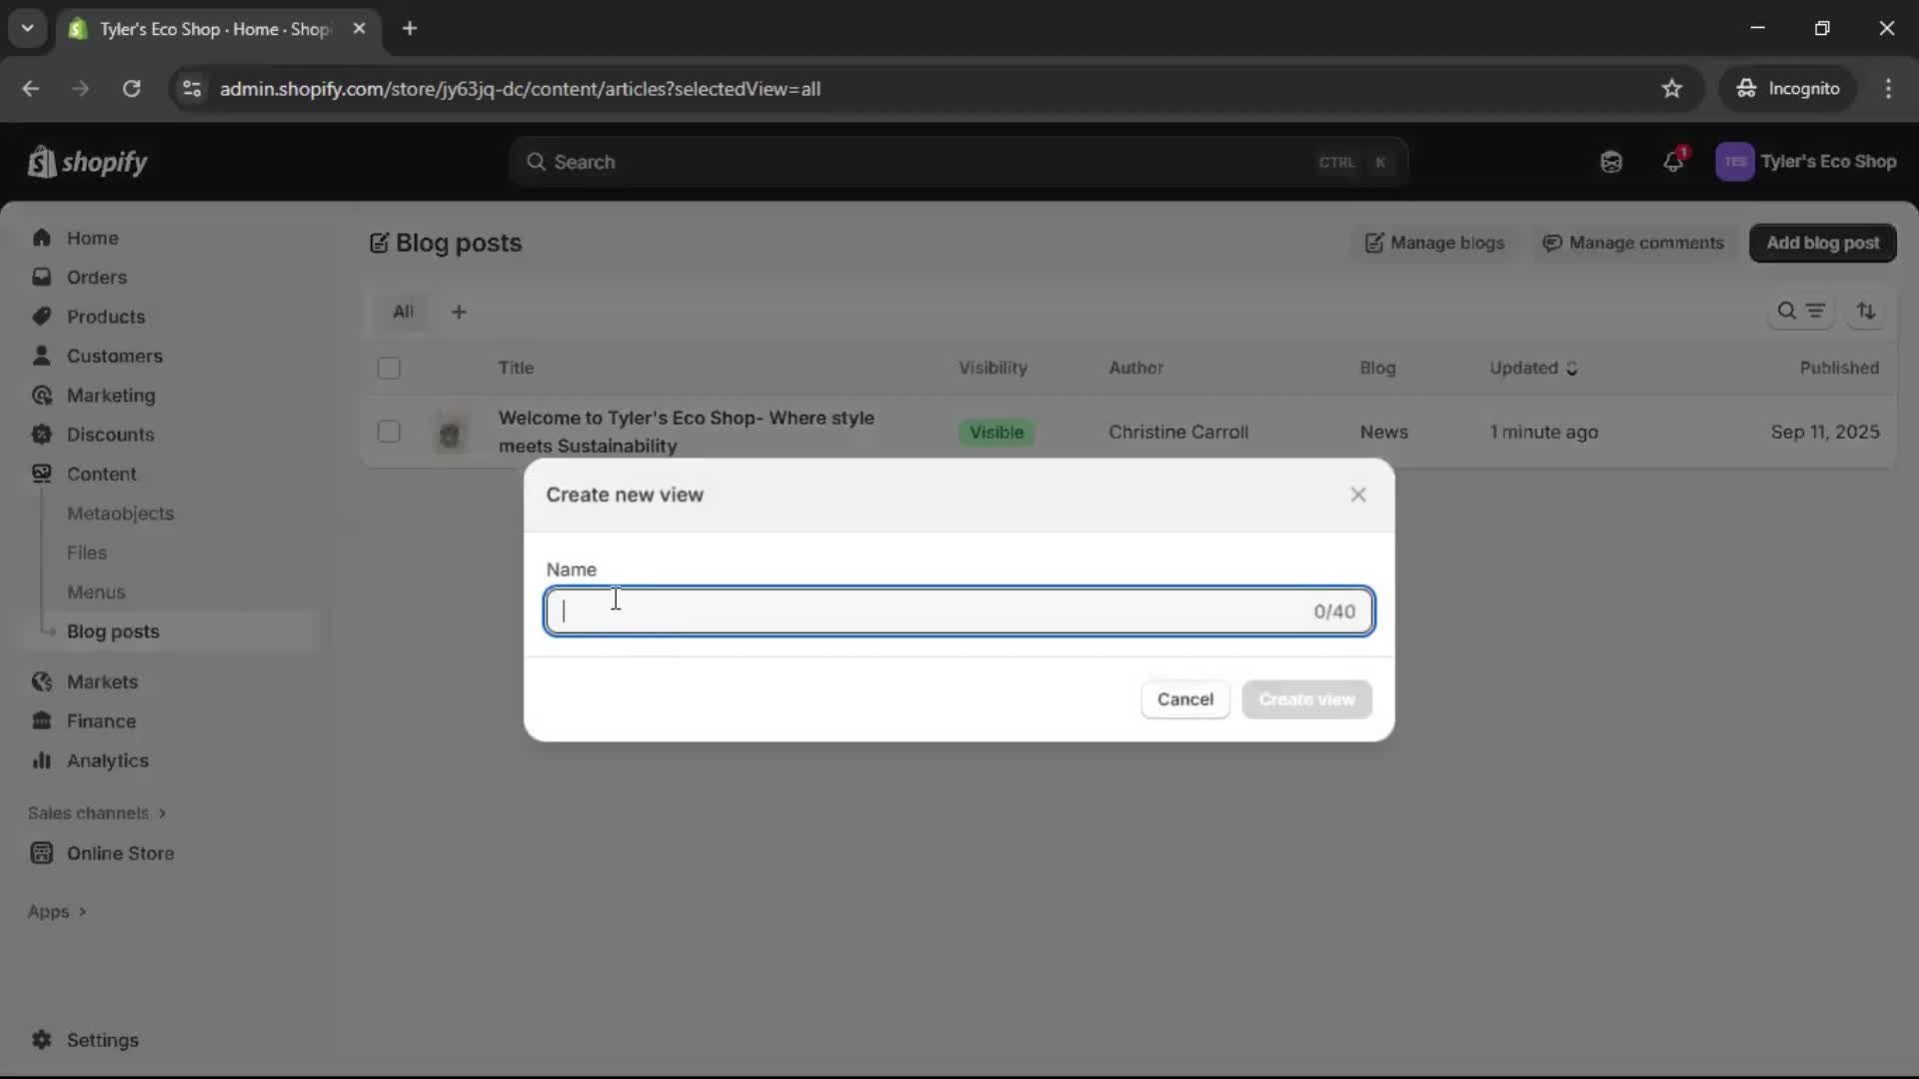Click the sort order icon
Viewport: 1919px width, 1079px height.
pyautogui.click(x=1867, y=311)
